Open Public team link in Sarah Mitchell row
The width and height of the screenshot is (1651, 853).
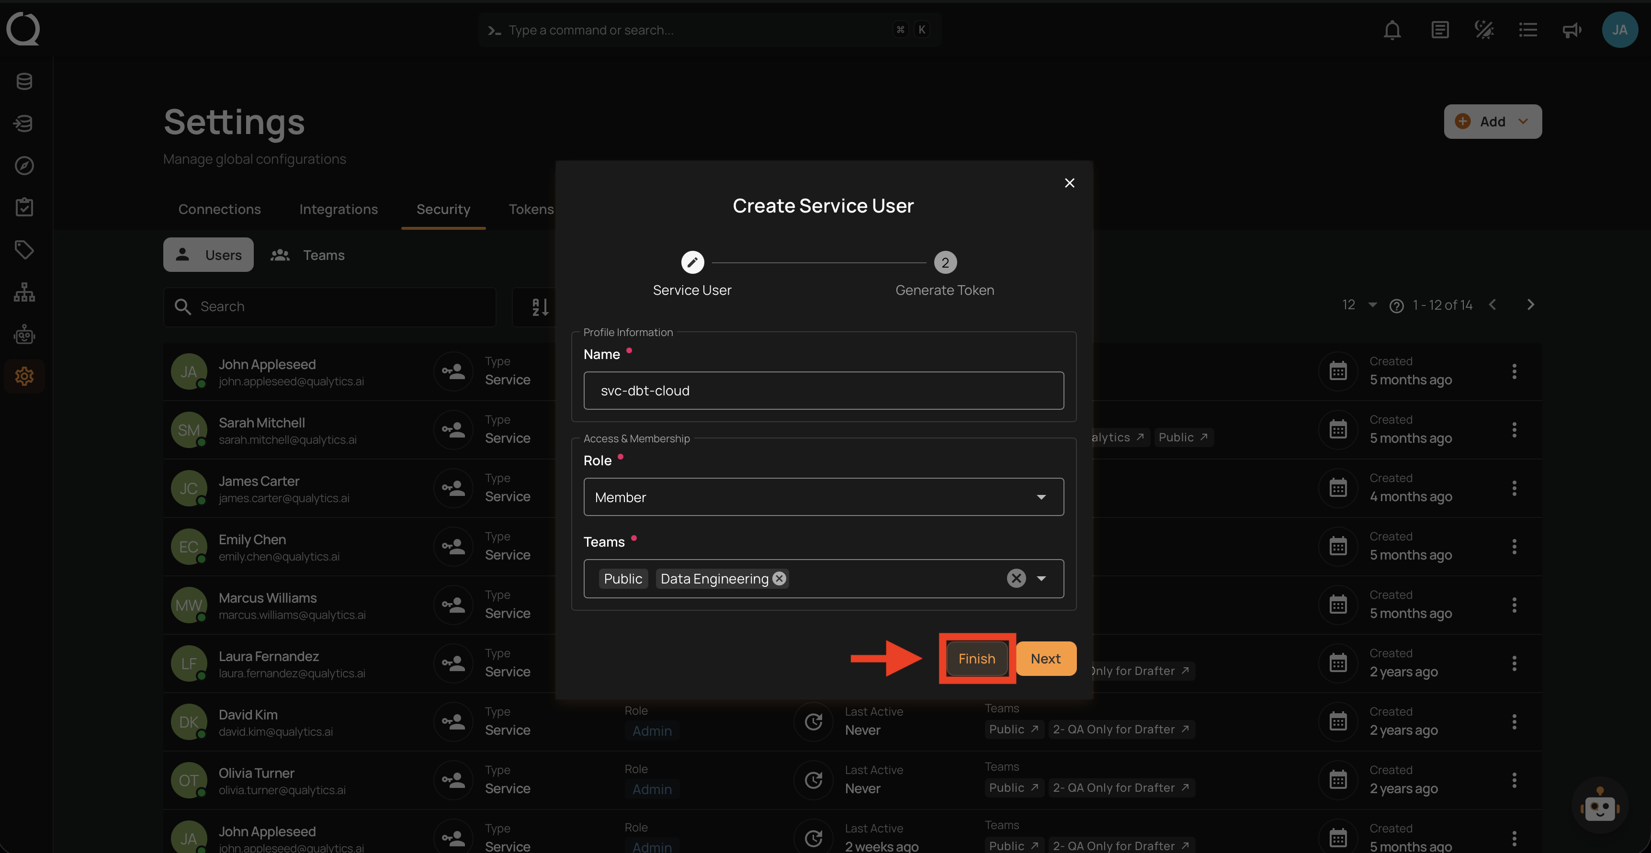click(x=1183, y=438)
